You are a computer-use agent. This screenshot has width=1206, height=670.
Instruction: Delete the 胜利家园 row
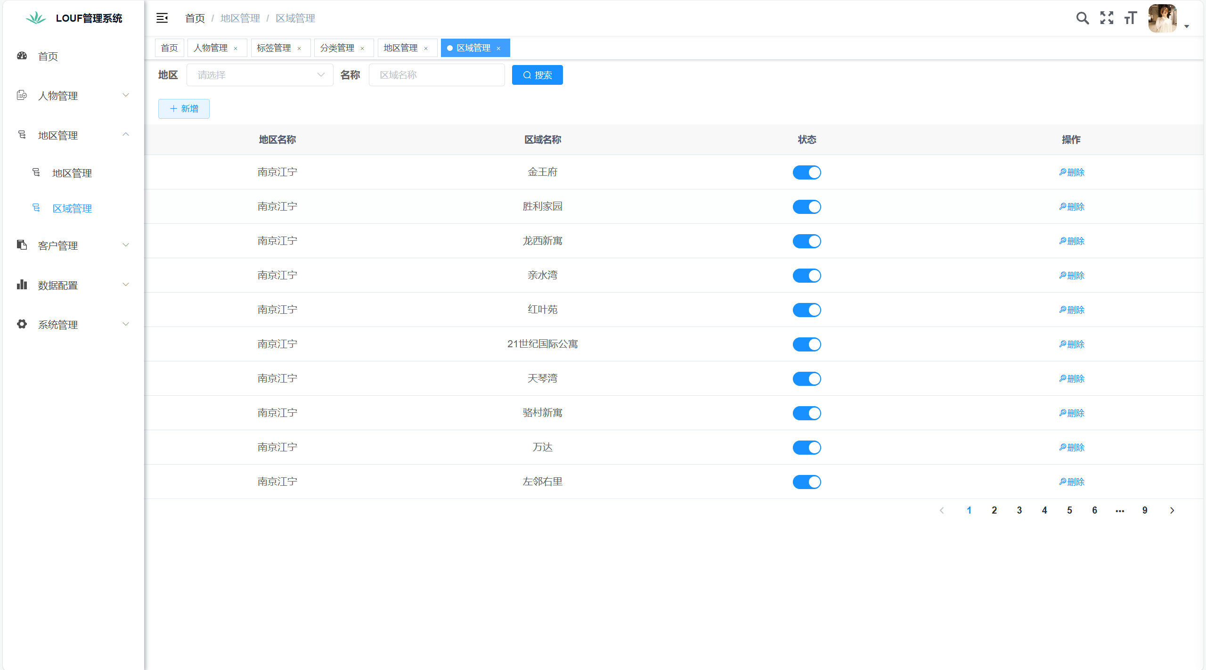point(1072,207)
